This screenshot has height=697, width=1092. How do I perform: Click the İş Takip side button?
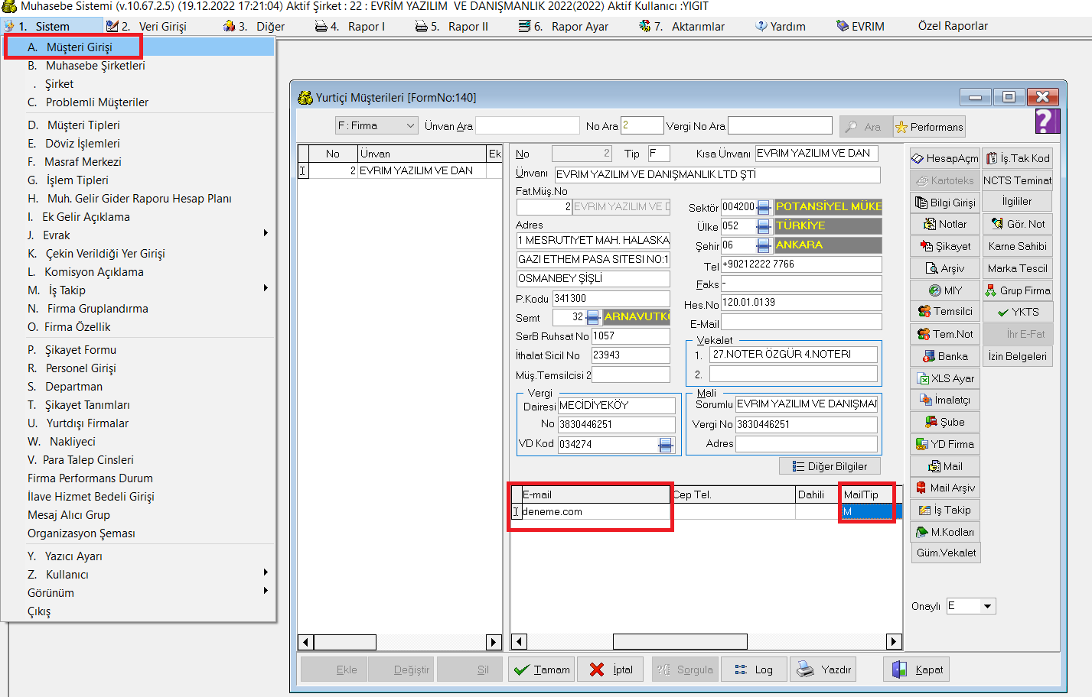tap(945, 510)
